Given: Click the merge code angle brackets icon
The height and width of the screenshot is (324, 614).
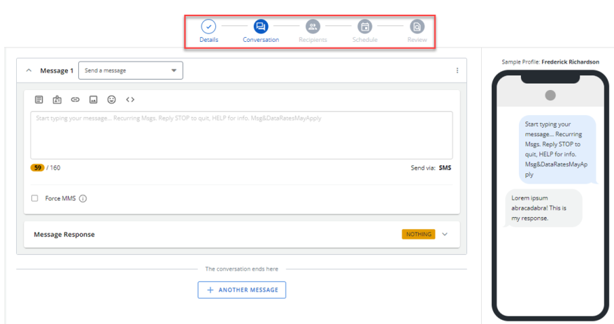Looking at the screenshot, I should 130,100.
